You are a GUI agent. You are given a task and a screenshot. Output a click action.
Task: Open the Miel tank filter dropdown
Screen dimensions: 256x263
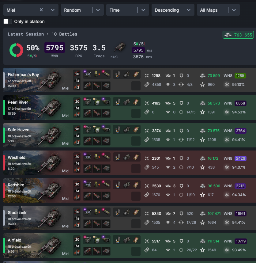[53, 10]
